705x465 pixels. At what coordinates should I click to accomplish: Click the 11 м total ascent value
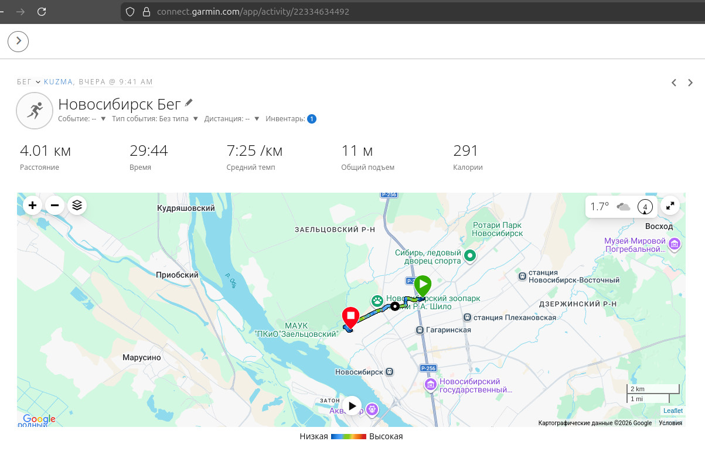[x=357, y=151]
